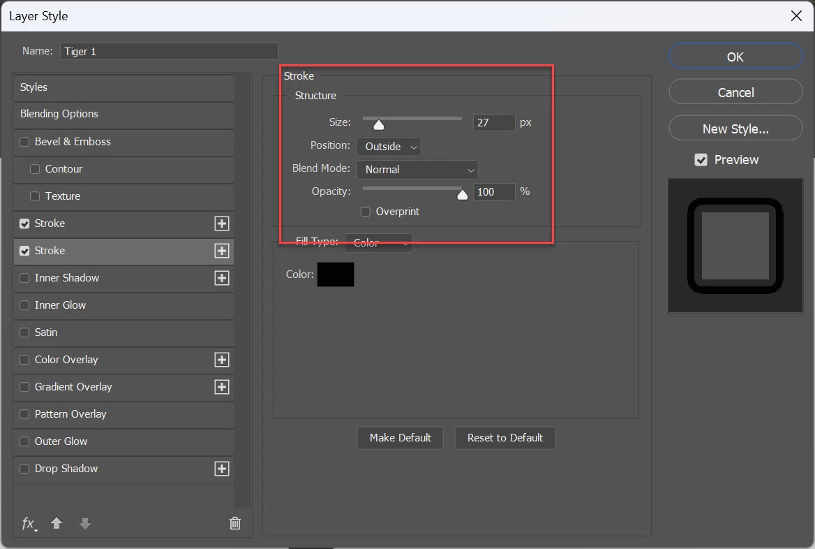Close the Layer Style dialog
This screenshot has width=815, height=549.
[796, 16]
